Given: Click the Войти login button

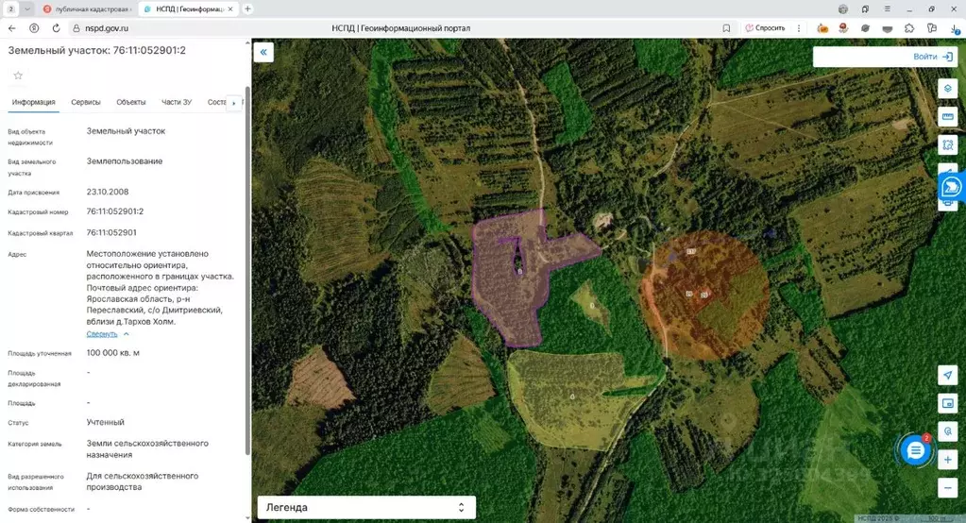Looking at the screenshot, I should pyautogui.click(x=885, y=57).
